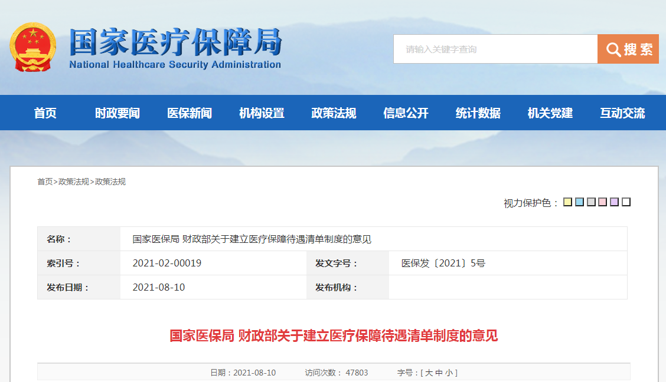Click the red article headline
Viewport: 666px width, 382px height.
(334, 336)
